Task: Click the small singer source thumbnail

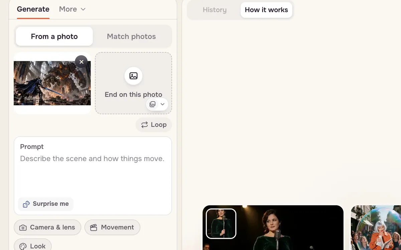Action: click(221, 224)
